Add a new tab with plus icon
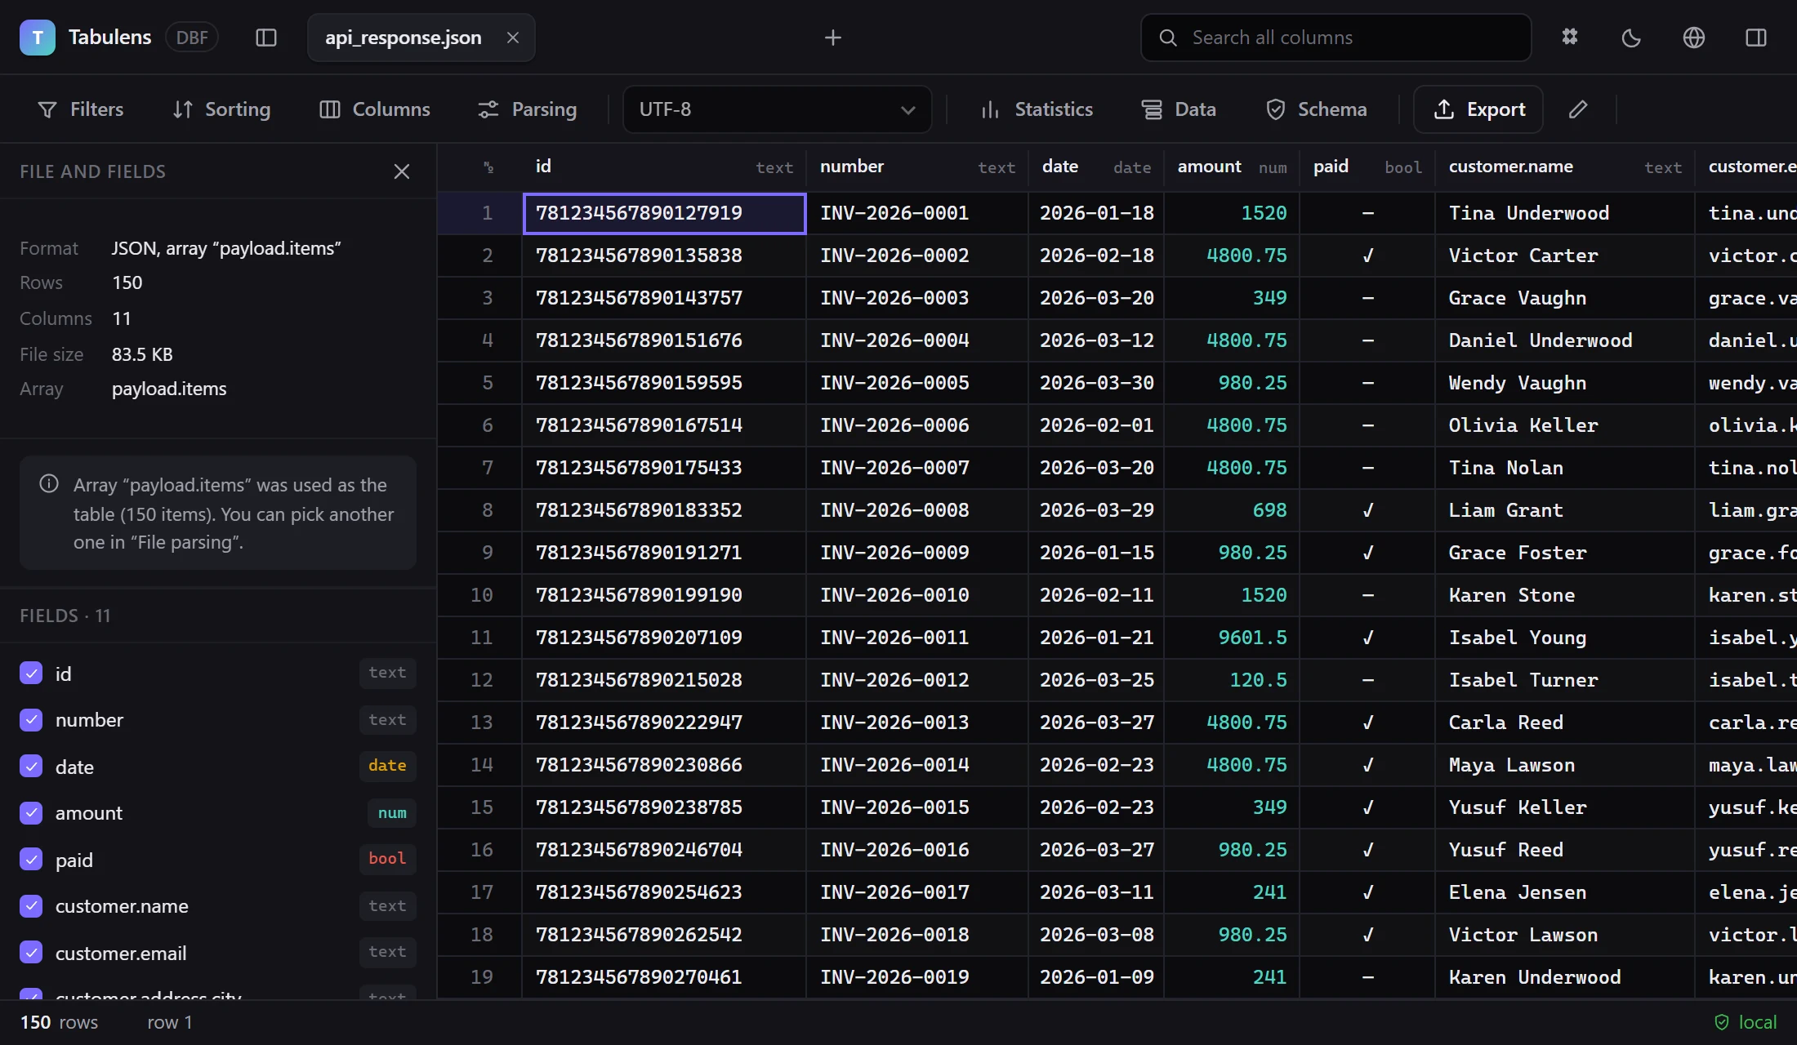The width and height of the screenshot is (1797, 1045). [x=833, y=38]
